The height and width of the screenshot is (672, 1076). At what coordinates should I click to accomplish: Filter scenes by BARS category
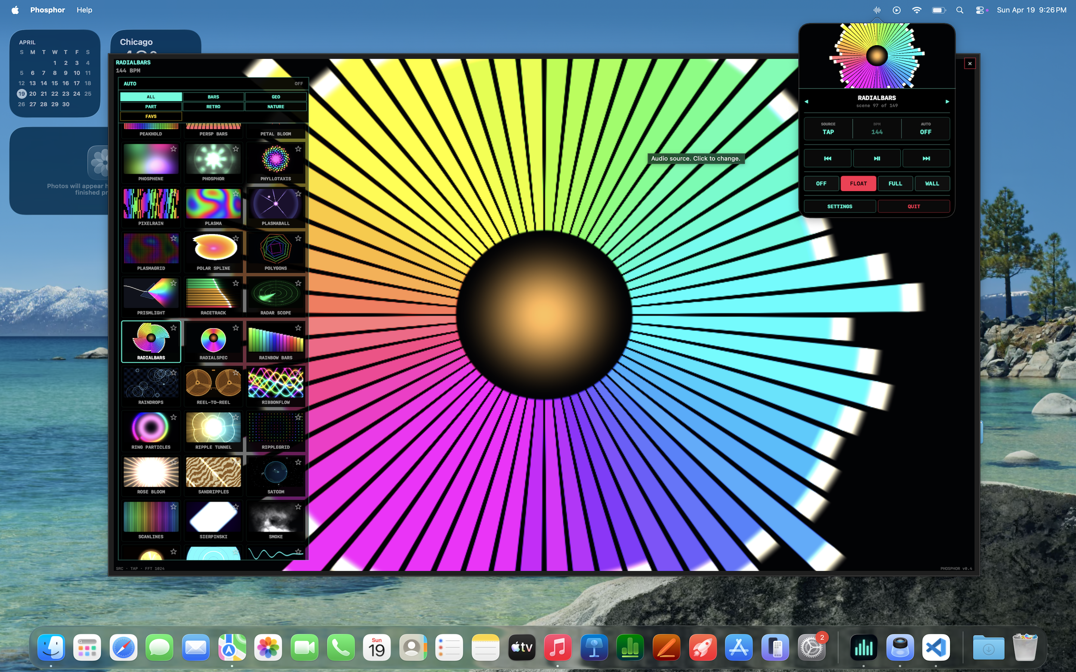point(213,97)
